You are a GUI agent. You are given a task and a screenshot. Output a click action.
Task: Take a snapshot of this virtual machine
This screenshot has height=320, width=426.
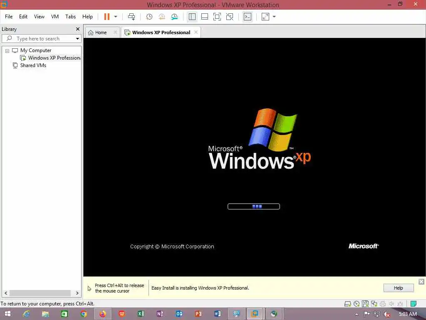click(149, 17)
